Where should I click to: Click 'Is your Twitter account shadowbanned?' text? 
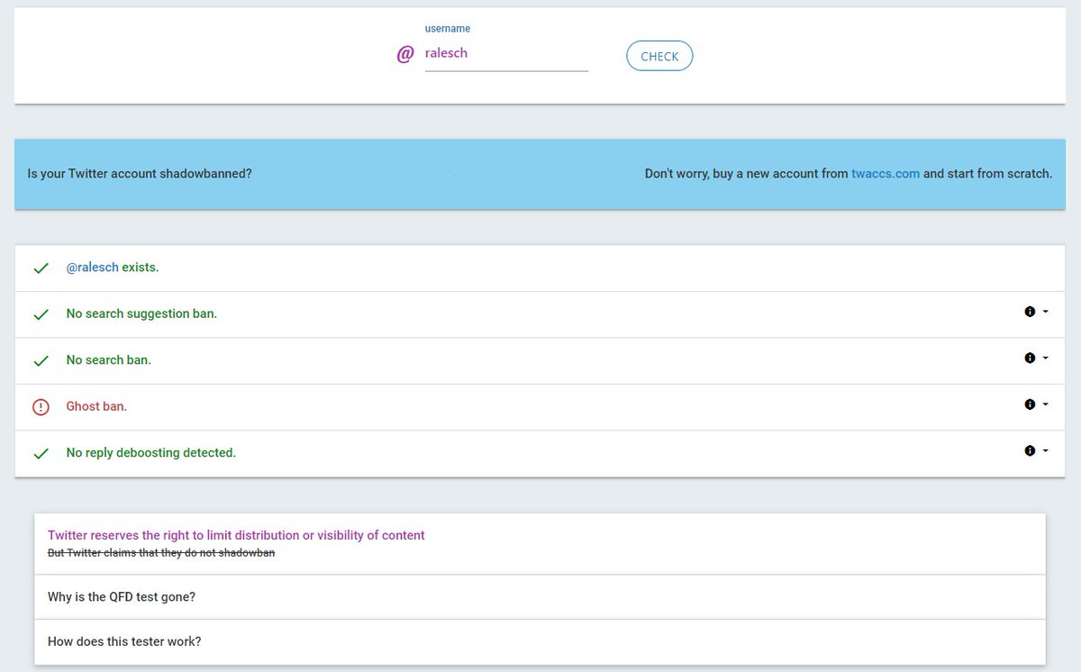pyautogui.click(x=140, y=173)
